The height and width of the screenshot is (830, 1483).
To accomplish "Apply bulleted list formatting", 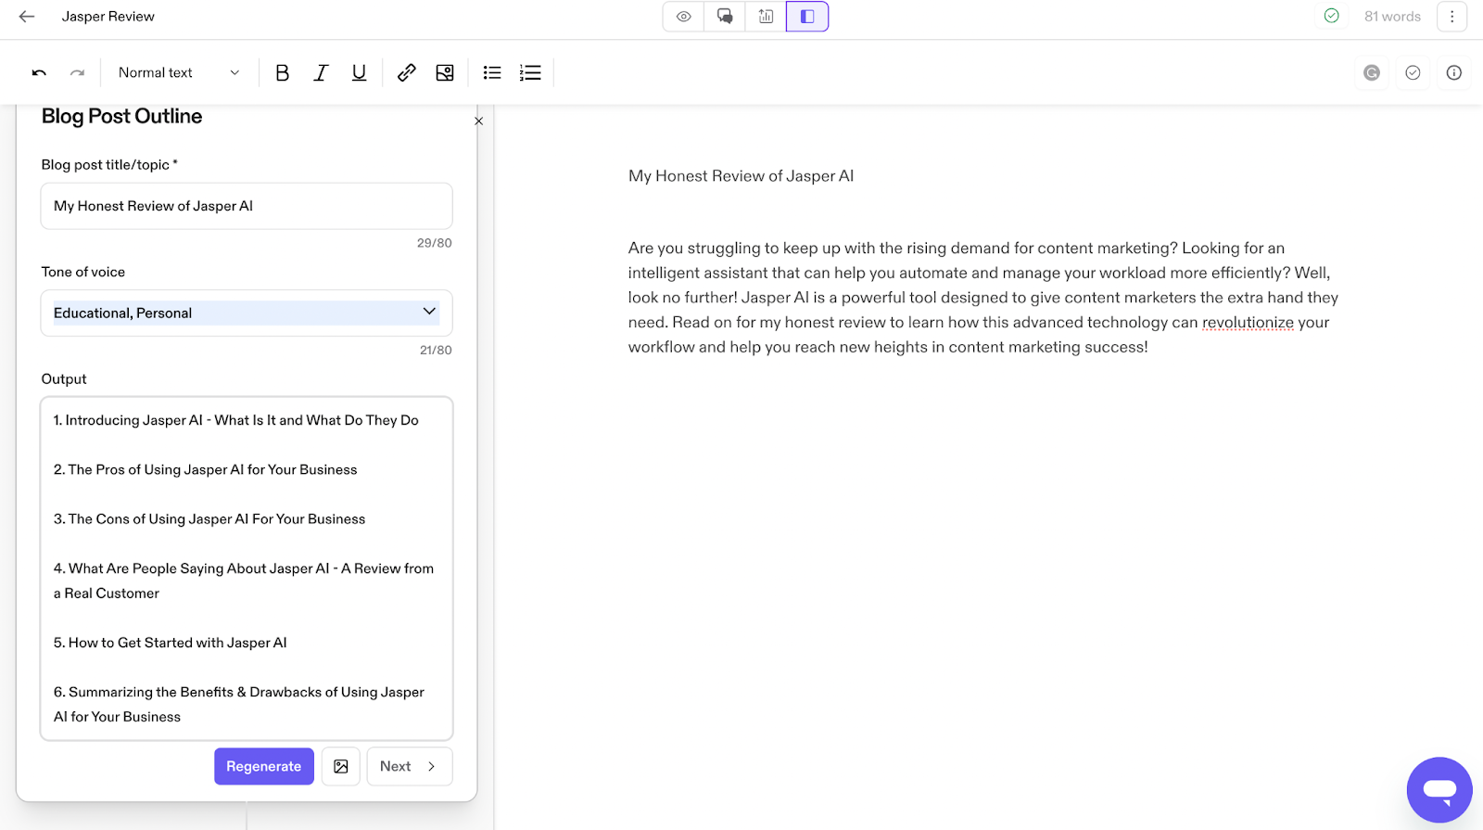I will (492, 72).
